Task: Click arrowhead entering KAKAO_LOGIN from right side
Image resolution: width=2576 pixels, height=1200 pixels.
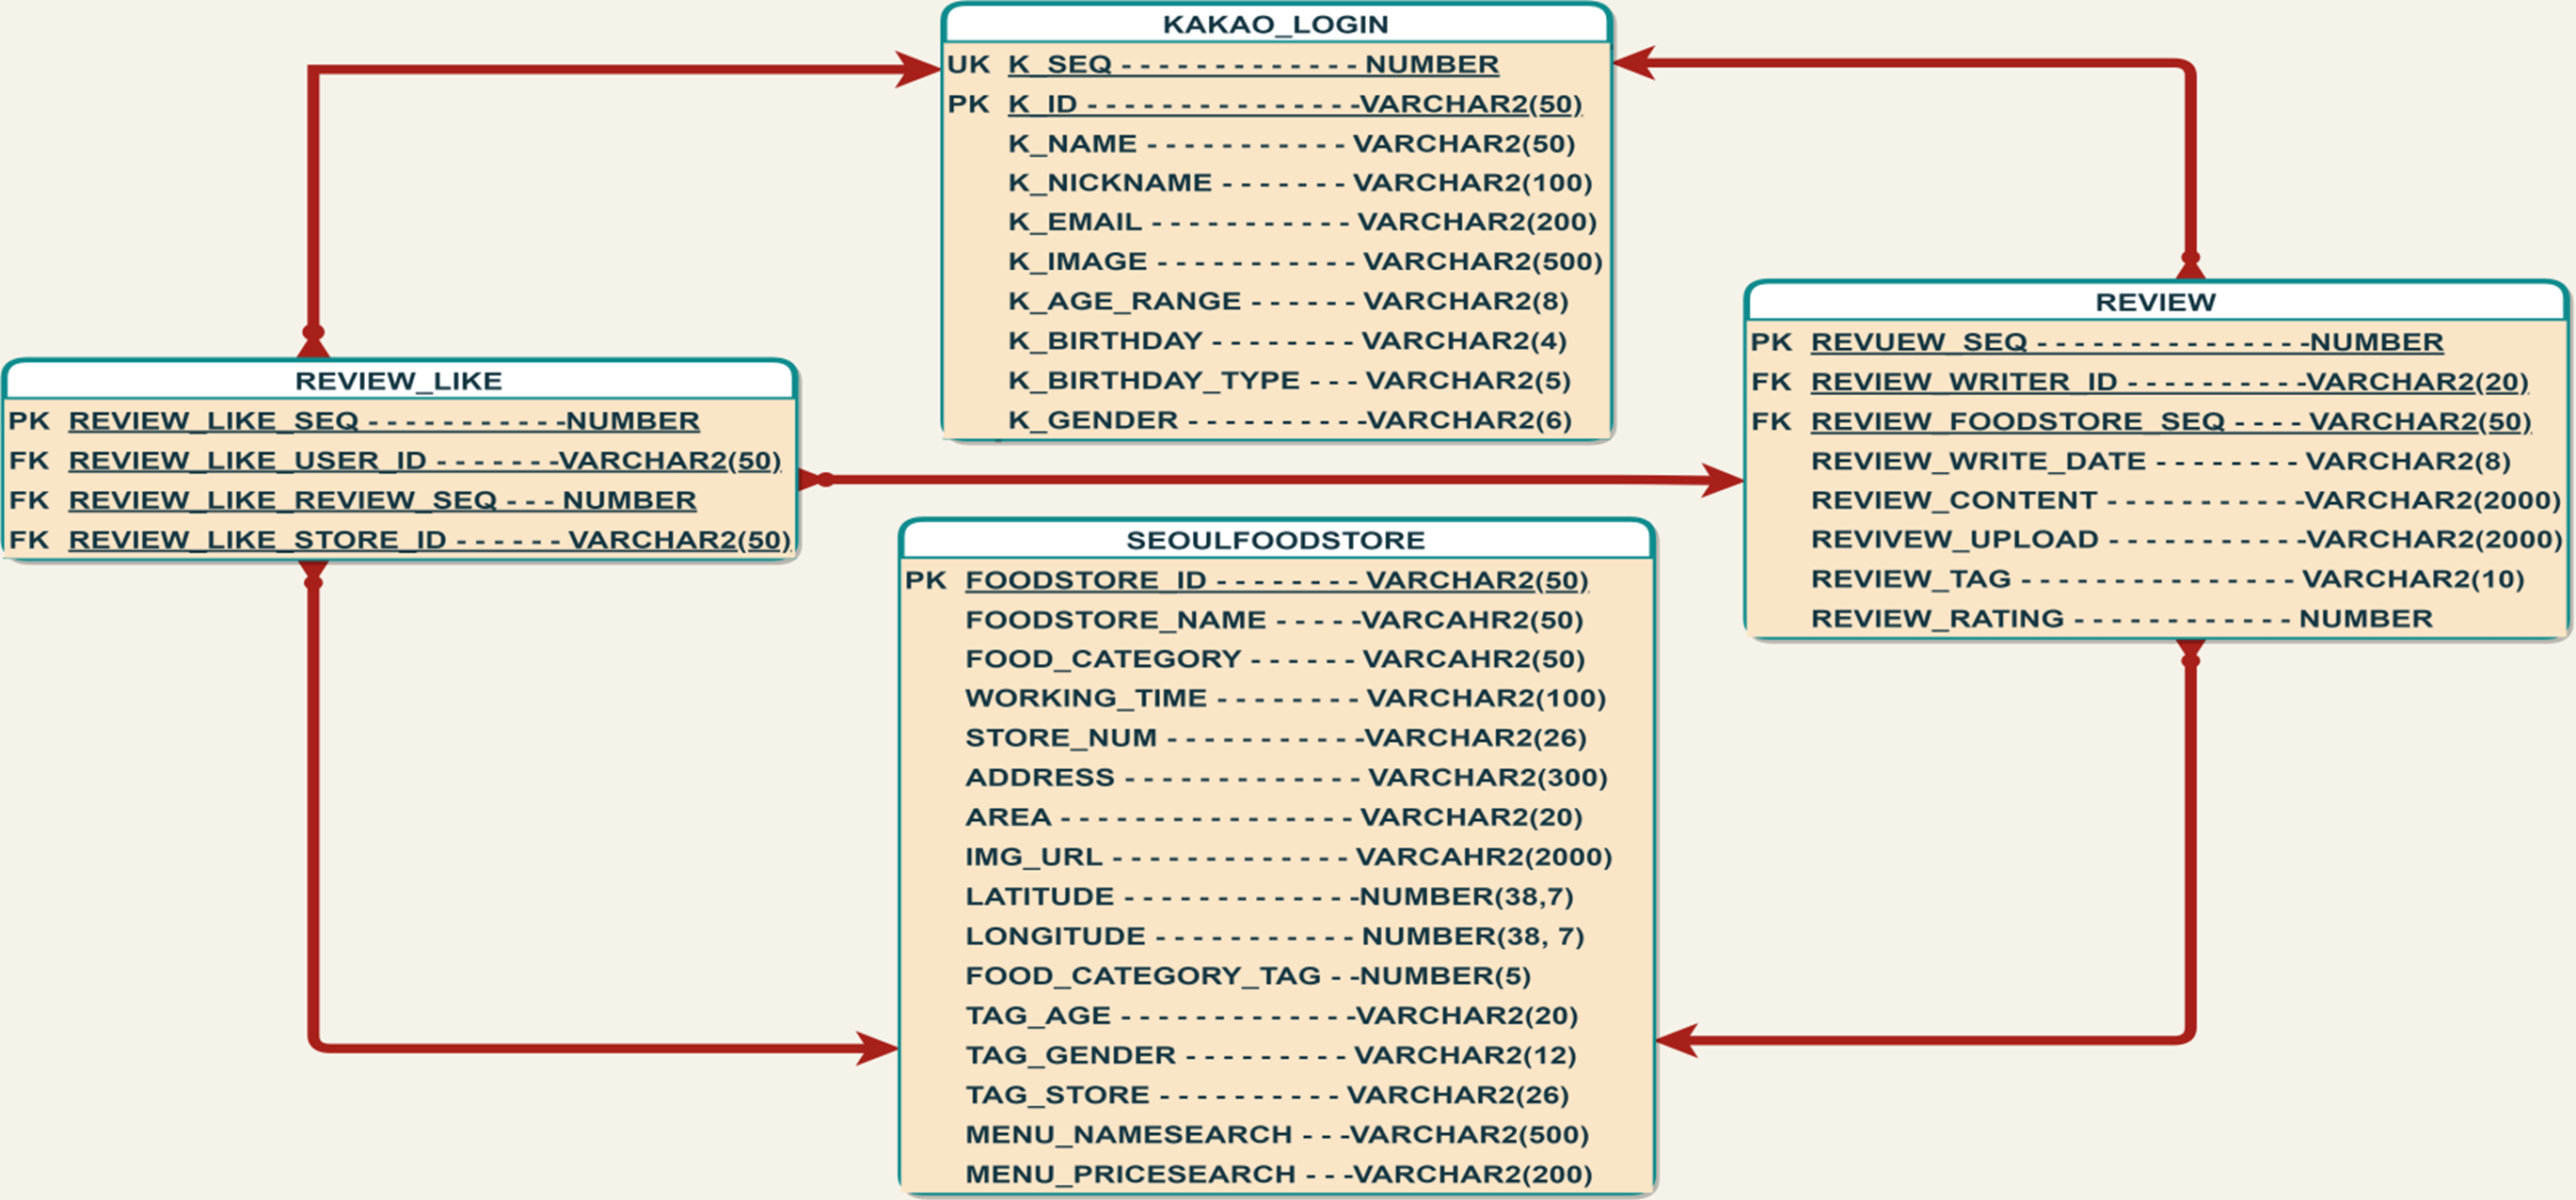Action: pyautogui.click(x=1634, y=63)
